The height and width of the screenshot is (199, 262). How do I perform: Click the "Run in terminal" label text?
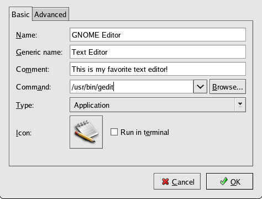coord(145,132)
